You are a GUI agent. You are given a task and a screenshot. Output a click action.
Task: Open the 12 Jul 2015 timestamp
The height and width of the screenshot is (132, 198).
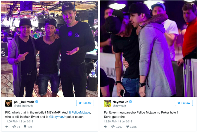[x=19, y=122]
